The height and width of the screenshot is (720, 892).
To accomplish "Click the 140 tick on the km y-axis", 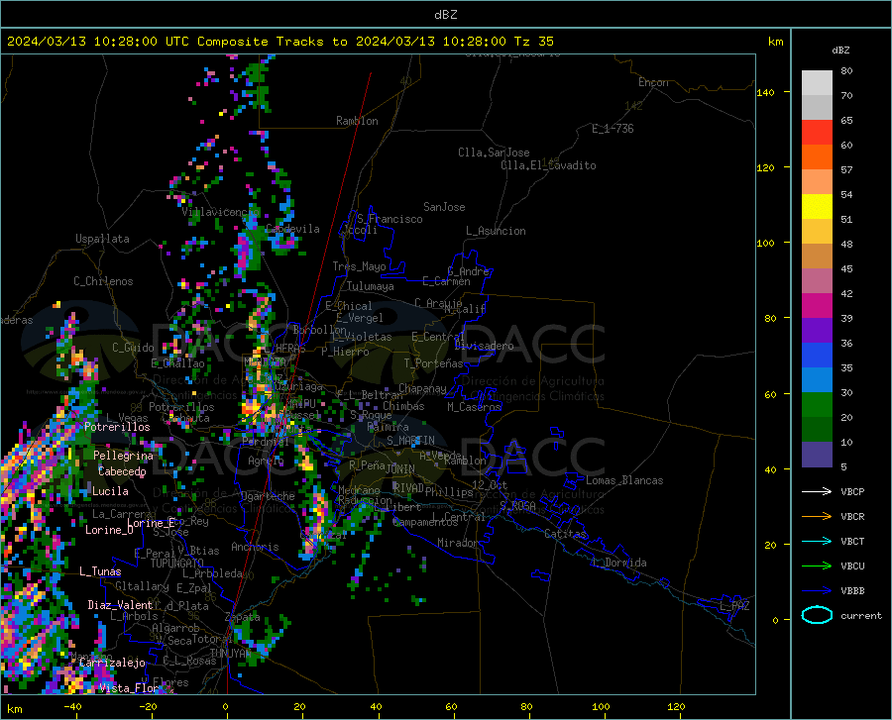I will [x=765, y=92].
